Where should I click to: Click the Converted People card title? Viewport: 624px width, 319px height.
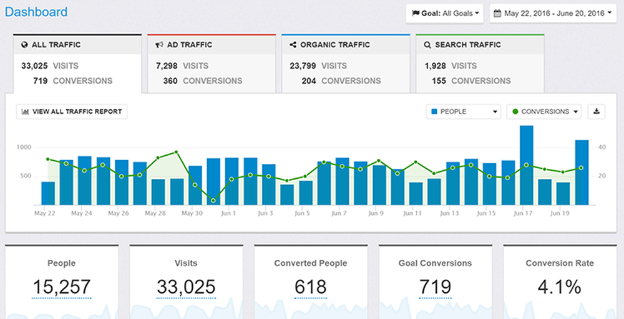(x=310, y=264)
